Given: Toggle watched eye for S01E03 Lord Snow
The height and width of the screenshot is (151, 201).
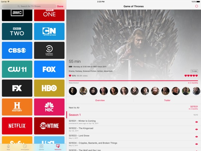Looking at the screenshot, I should pyautogui.click(x=196, y=137).
